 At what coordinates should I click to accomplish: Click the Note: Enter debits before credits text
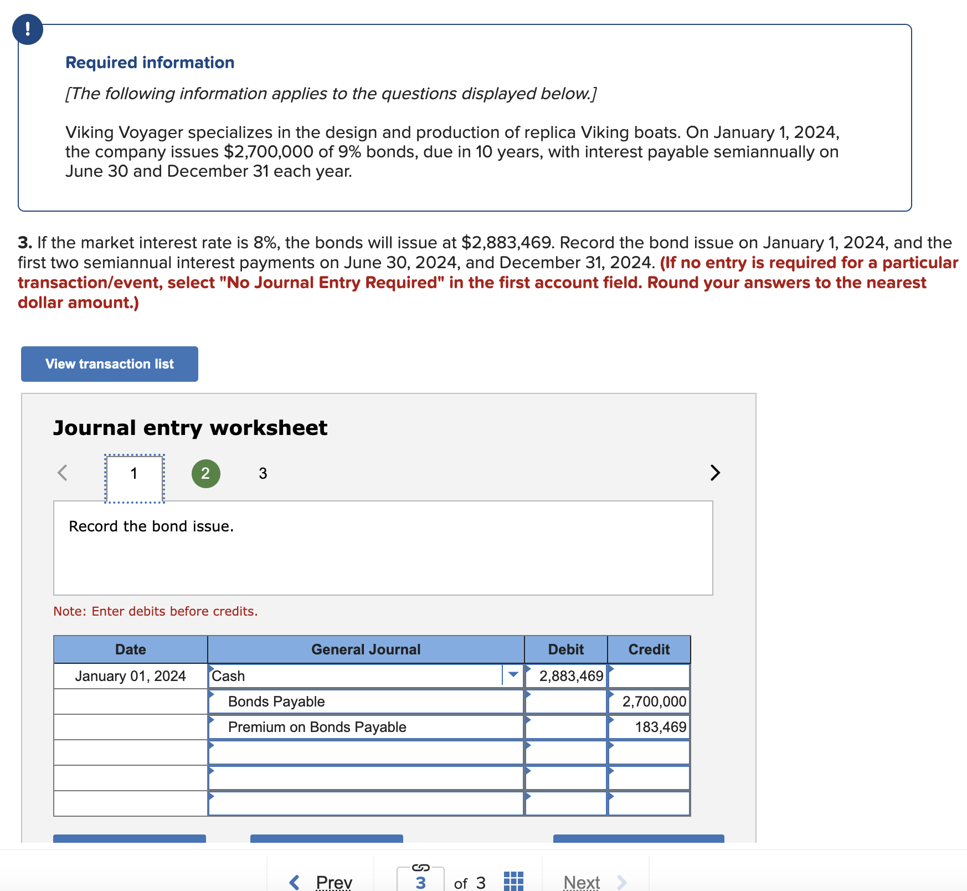(156, 611)
